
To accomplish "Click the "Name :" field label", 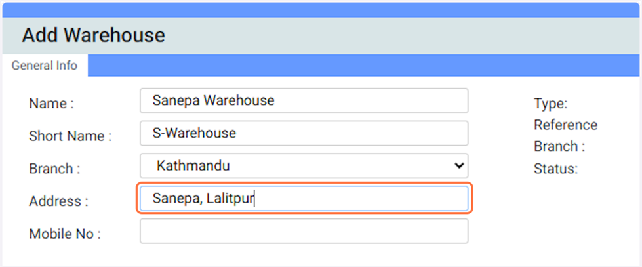I will click(51, 104).
